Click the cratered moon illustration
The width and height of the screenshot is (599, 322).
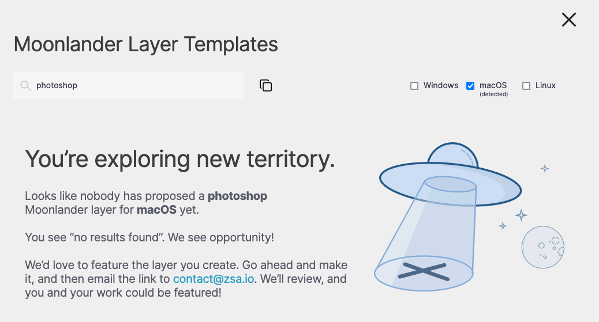coord(543,247)
